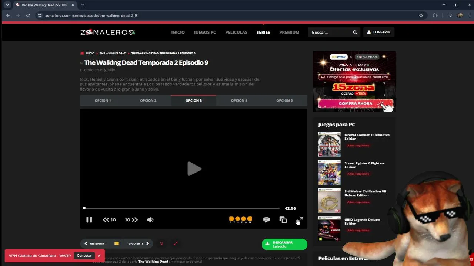The height and width of the screenshot is (266, 474).
Task: Click the Mortal Kombat 1 cover thumbnail
Action: pyautogui.click(x=329, y=144)
